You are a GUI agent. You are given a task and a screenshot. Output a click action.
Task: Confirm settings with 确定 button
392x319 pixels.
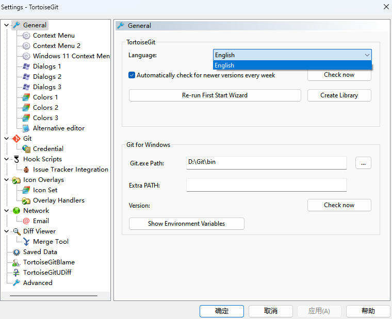coord(222,311)
